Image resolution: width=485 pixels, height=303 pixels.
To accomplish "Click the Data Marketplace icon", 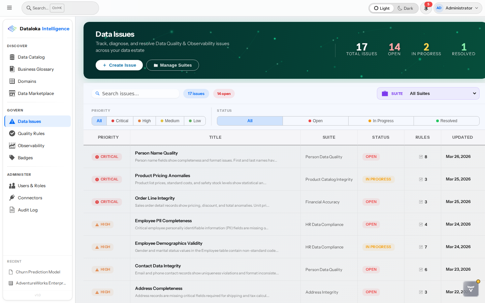I will pyautogui.click(x=12, y=93).
